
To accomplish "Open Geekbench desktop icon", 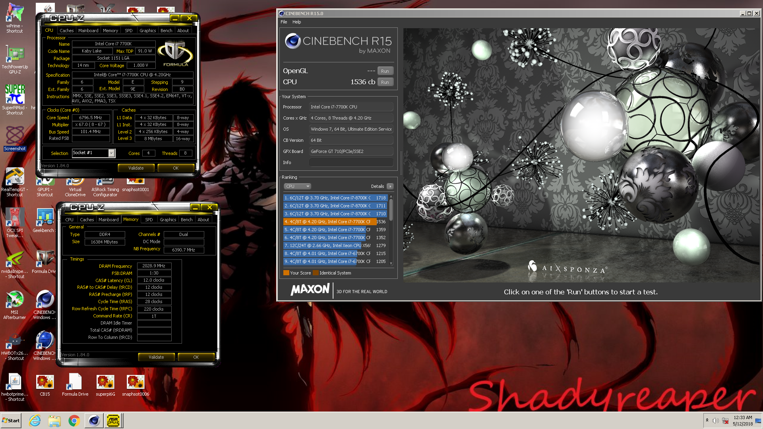I will tap(44, 220).
